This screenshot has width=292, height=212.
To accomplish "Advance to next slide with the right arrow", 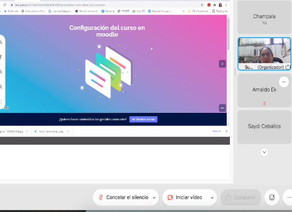I will coord(222,64).
